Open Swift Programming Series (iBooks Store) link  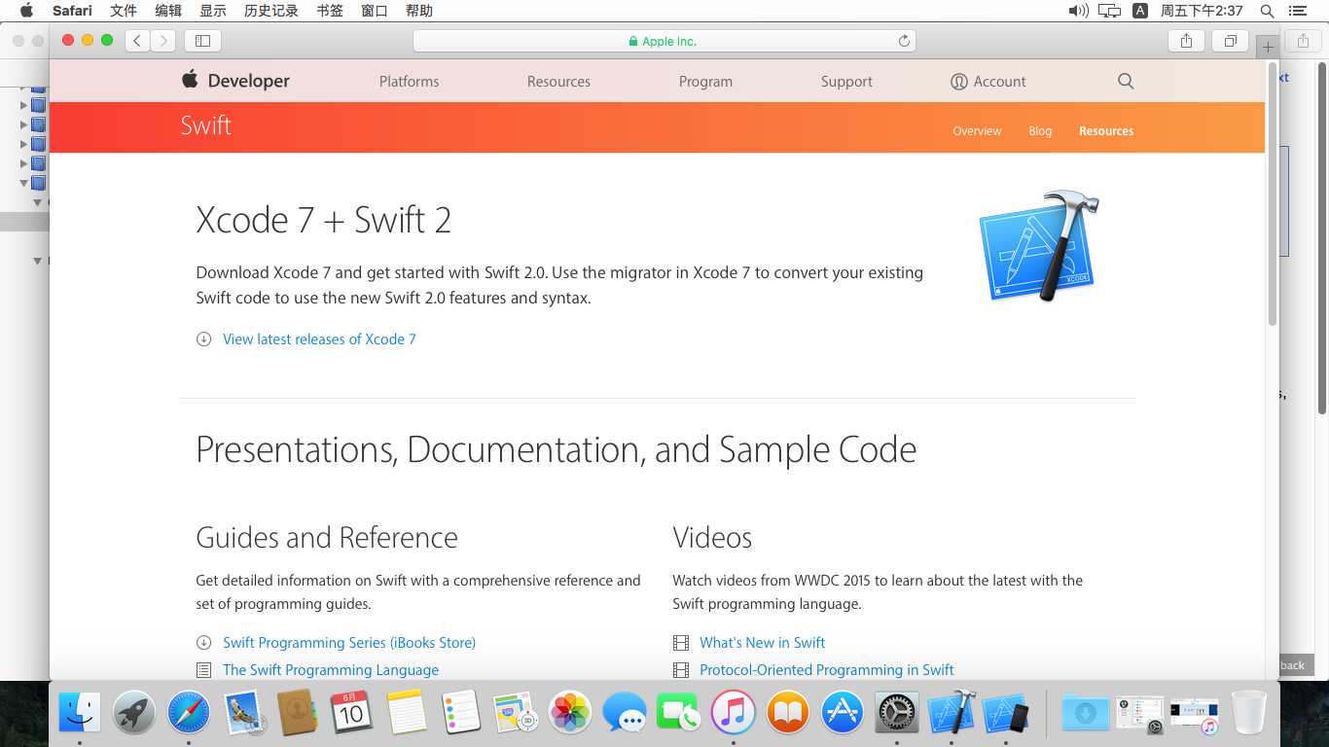click(349, 643)
